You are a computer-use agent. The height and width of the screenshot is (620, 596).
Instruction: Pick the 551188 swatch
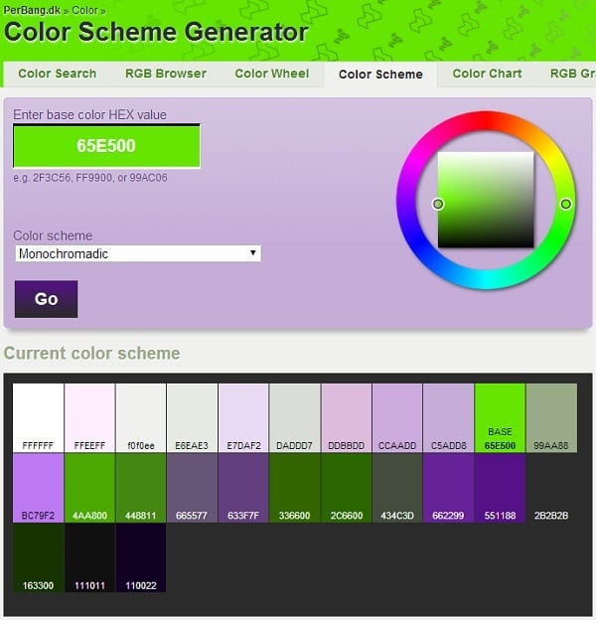pyautogui.click(x=500, y=488)
